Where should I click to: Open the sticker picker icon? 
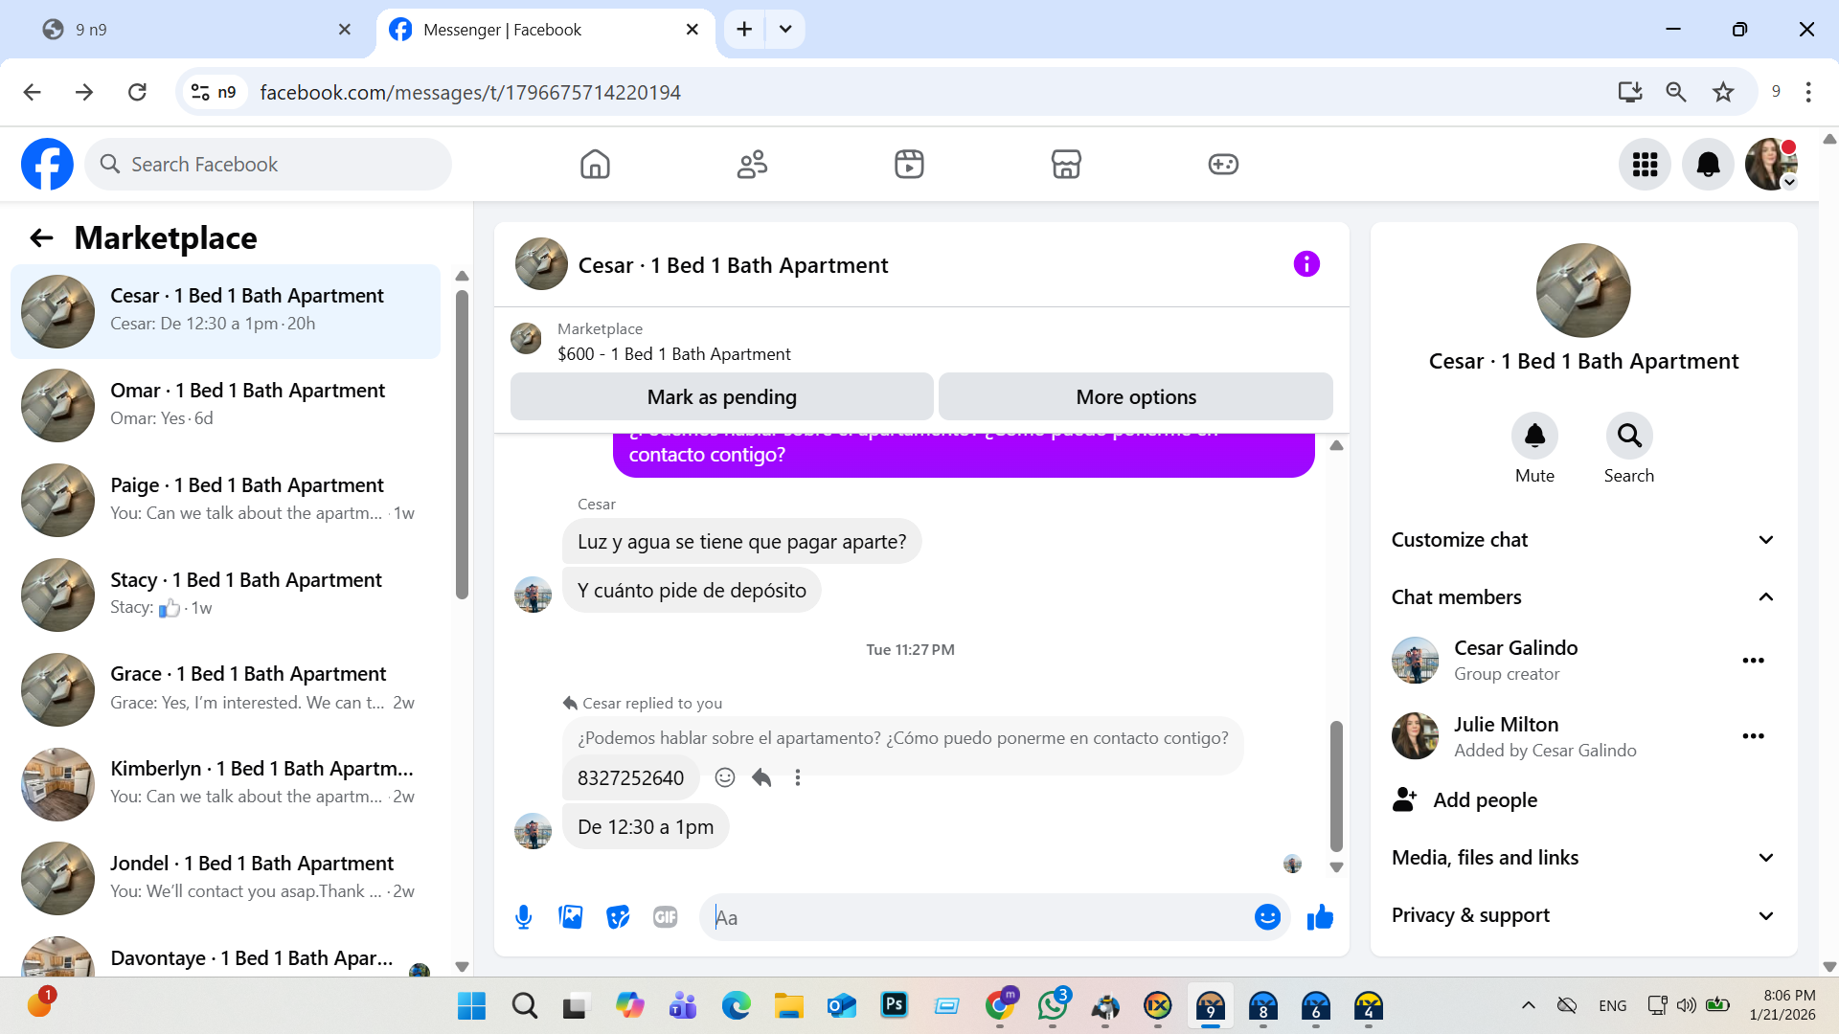coord(618,917)
